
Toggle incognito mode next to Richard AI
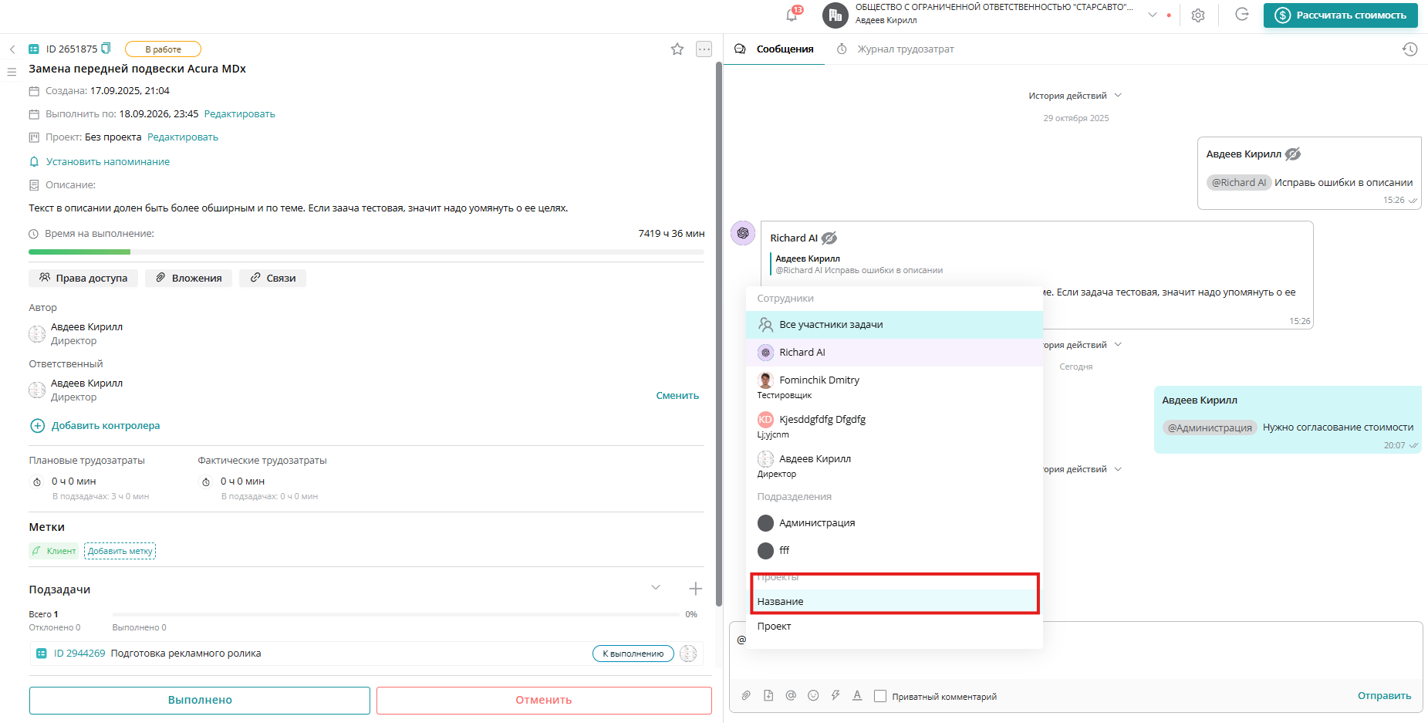(828, 237)
